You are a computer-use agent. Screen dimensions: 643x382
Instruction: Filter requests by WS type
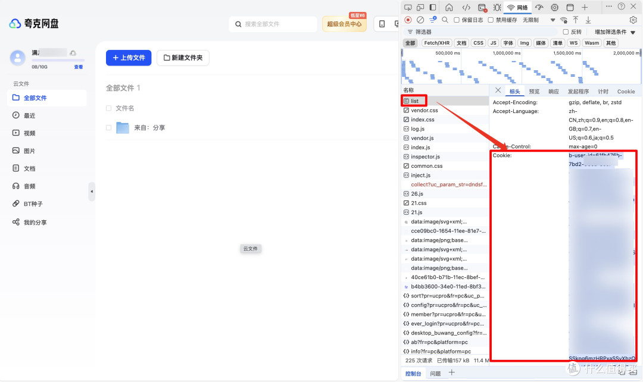click(x=573, y=43)
